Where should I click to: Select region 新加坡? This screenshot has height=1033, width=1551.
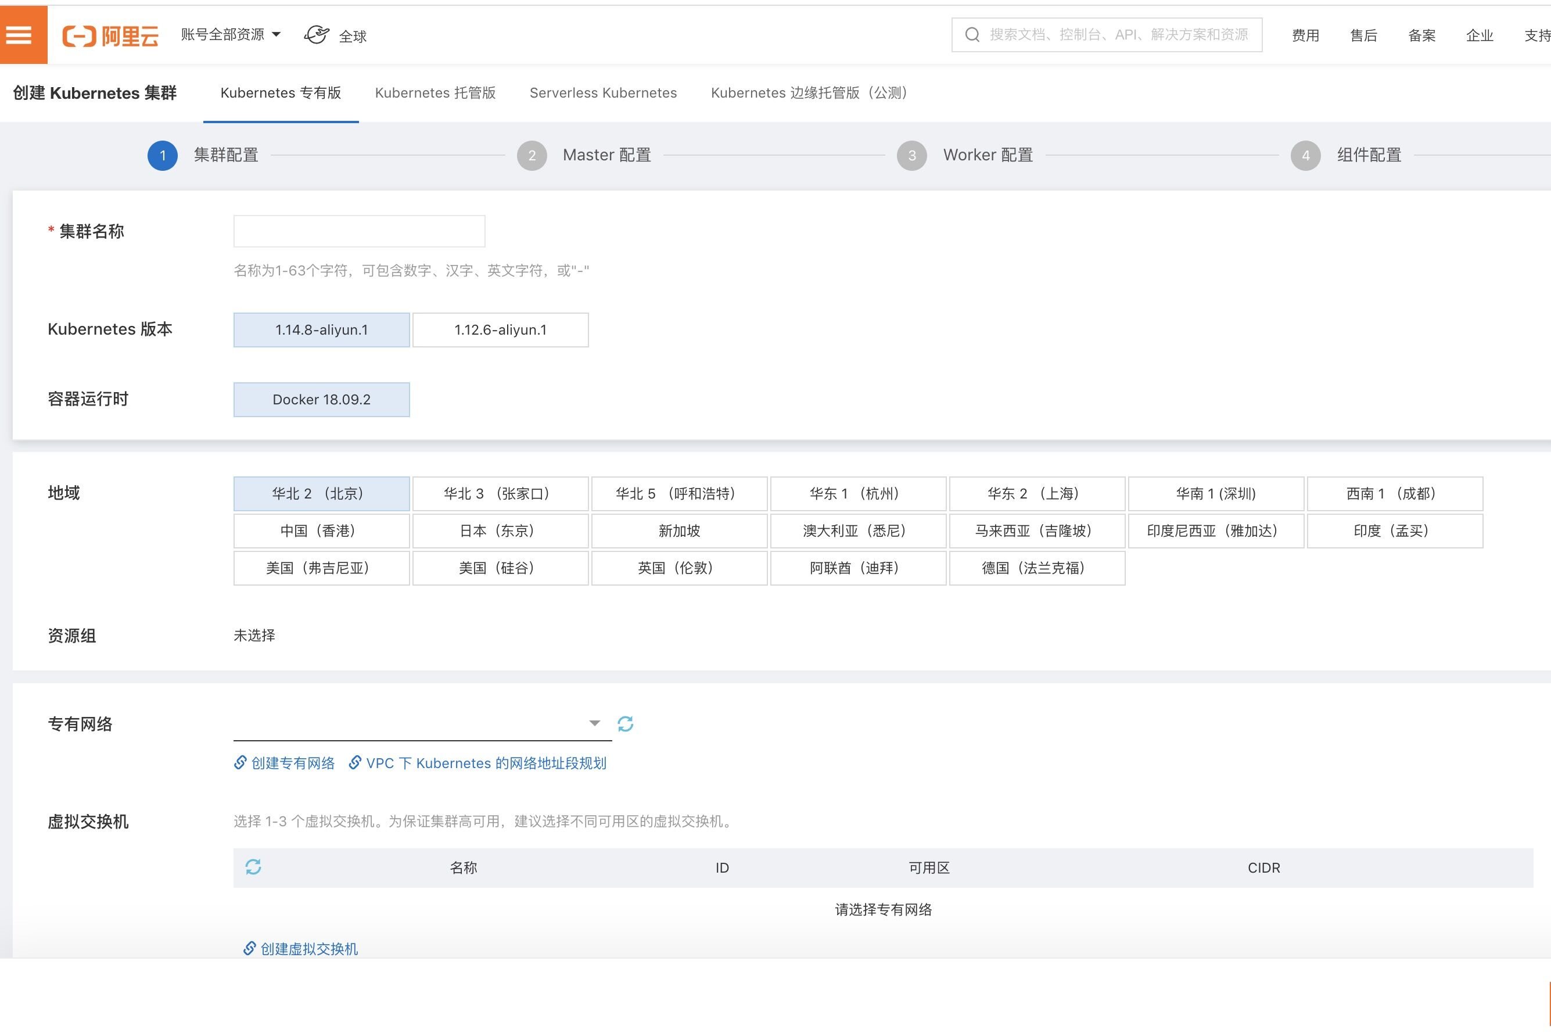coord(679,531)
